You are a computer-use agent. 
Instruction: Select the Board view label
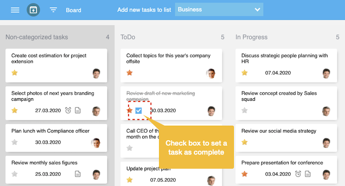pyautogui.click(x=73, y=10)
